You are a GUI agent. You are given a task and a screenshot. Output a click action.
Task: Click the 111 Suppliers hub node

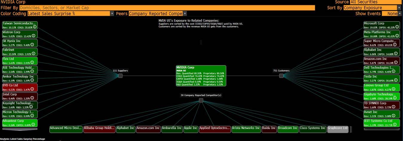coord(120,76)
